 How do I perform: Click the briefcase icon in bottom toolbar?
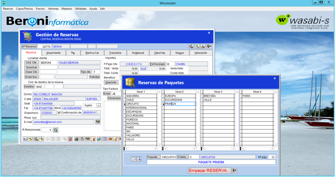coord(110,139)
